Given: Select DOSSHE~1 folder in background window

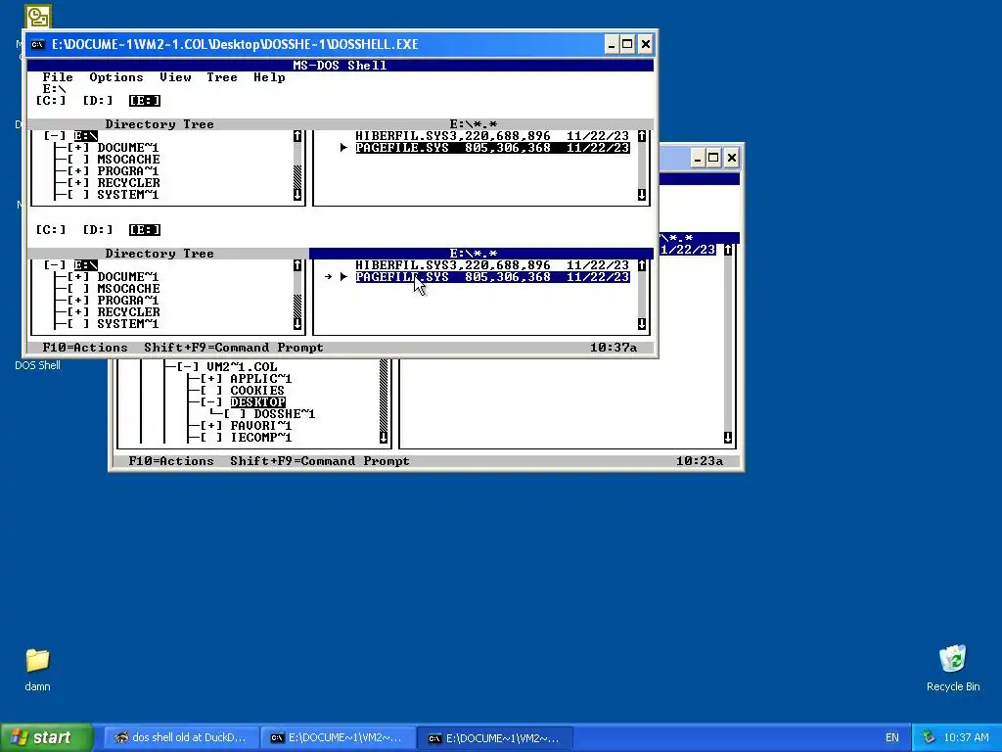Looking at the screenshot, I should (285, 414).
